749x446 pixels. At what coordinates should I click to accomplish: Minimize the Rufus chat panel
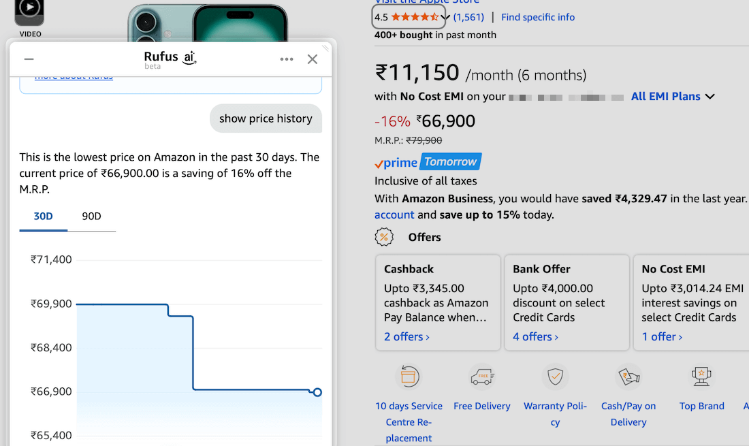click(x=29, y=60)
